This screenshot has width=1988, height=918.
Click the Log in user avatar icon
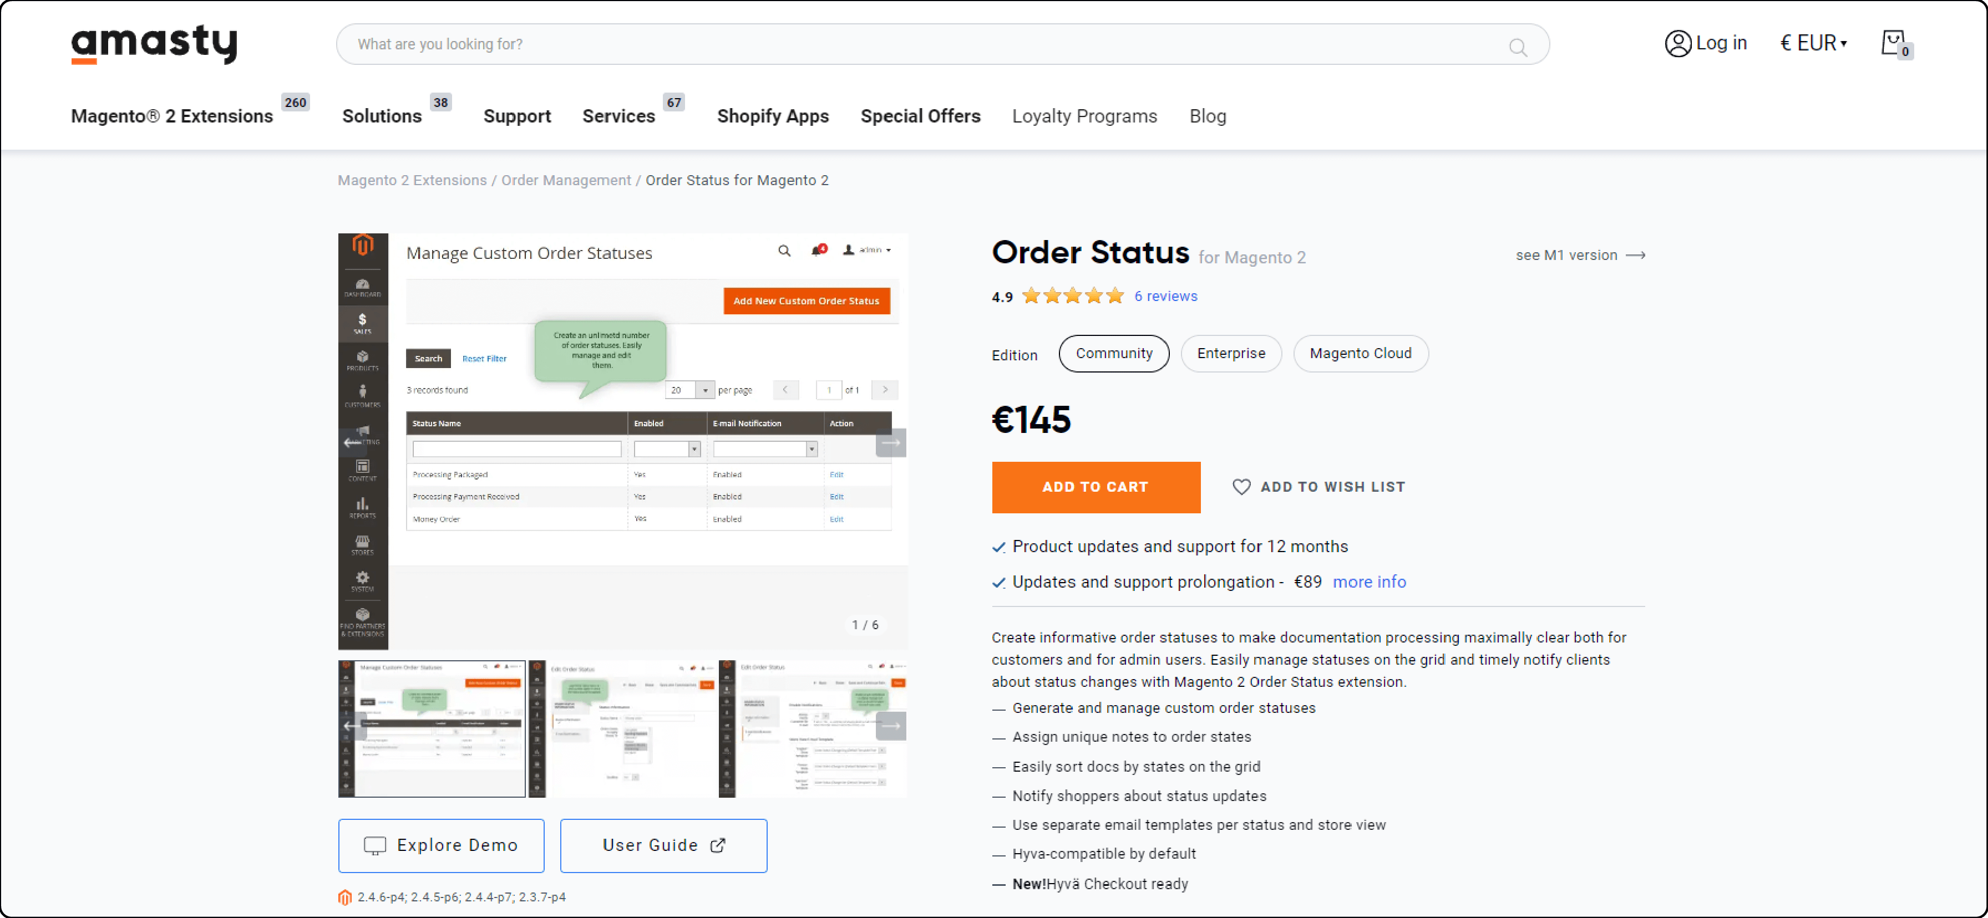click(x=1678, y=44)
